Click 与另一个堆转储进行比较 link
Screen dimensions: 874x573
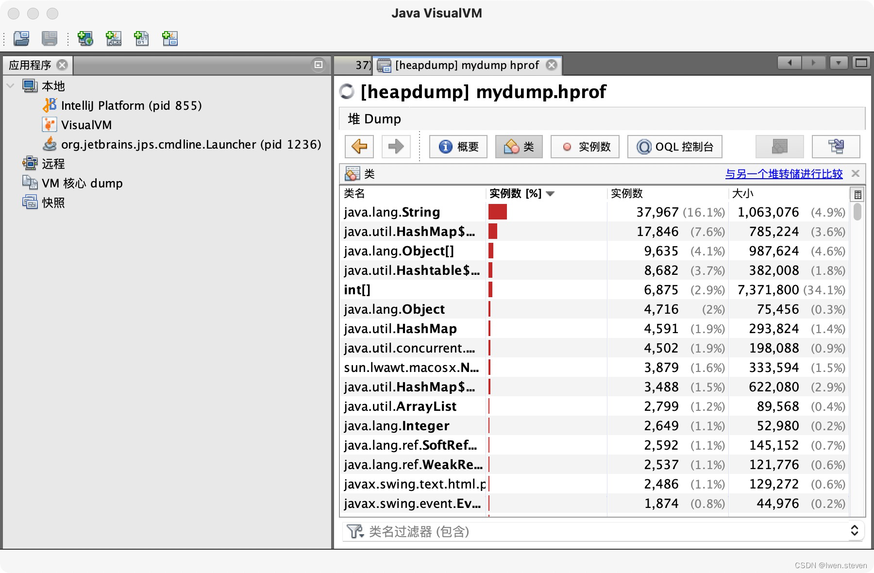click(784, 174)
